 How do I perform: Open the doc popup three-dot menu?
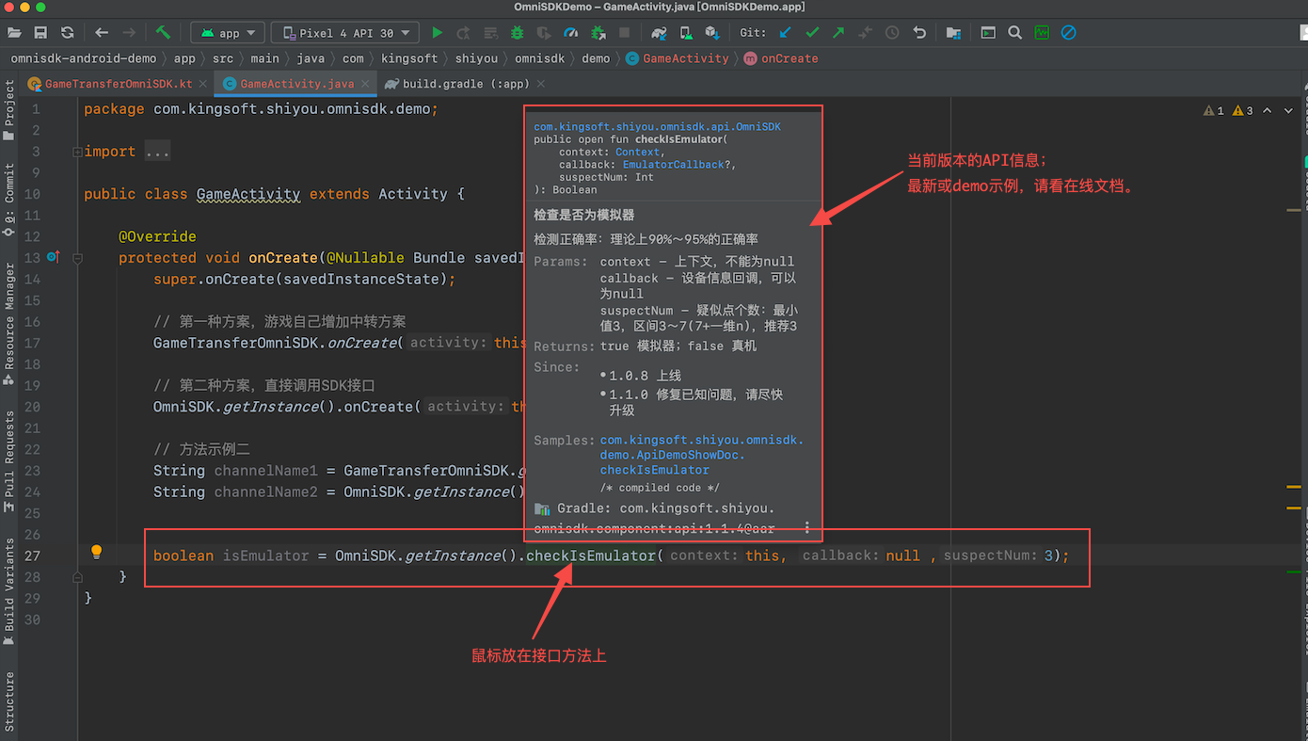pos(807,528)
